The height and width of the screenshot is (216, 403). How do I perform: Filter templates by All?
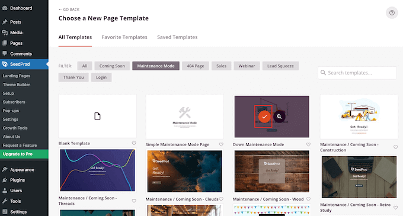(x=85, y=66)
